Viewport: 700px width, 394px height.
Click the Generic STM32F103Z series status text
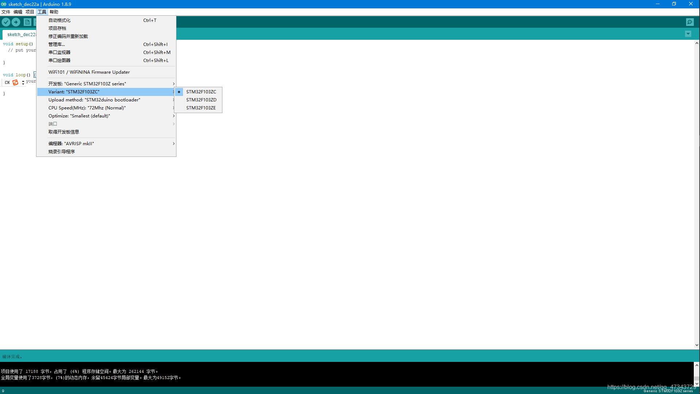click(x=668, y=391)
